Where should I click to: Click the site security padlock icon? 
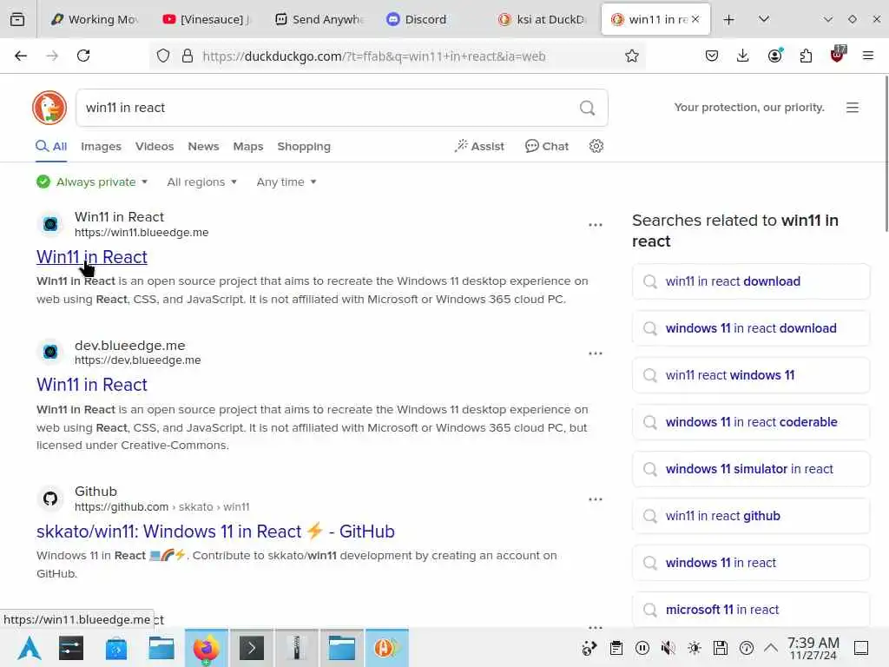(x=188, y=56)
